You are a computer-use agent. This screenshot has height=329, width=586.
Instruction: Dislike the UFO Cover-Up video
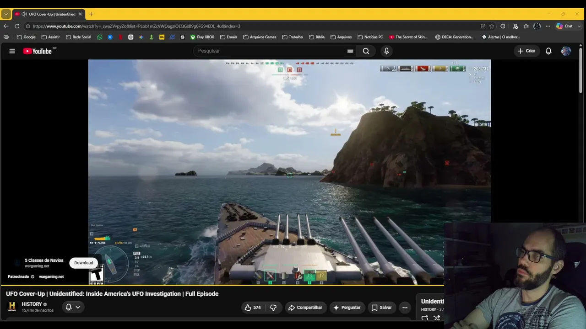pyautogui.click(x=273, y=308)
